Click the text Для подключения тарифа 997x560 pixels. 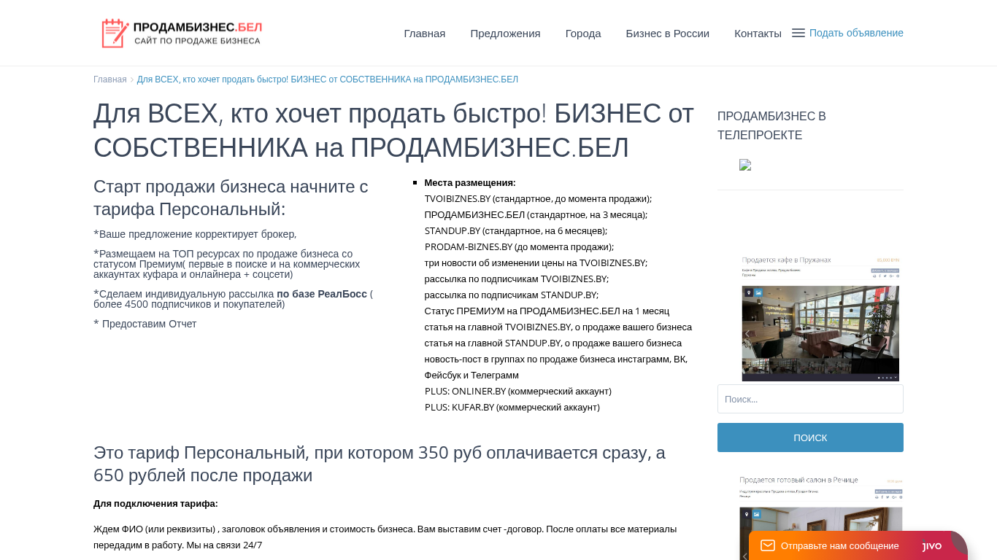coord(155,504)
